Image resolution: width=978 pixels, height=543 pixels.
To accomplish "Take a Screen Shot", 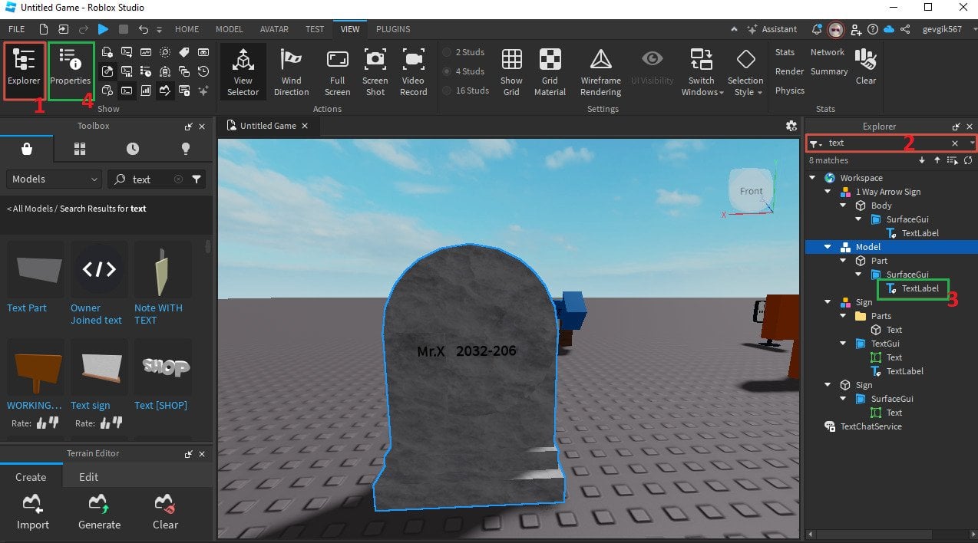I will coord(375,72).
